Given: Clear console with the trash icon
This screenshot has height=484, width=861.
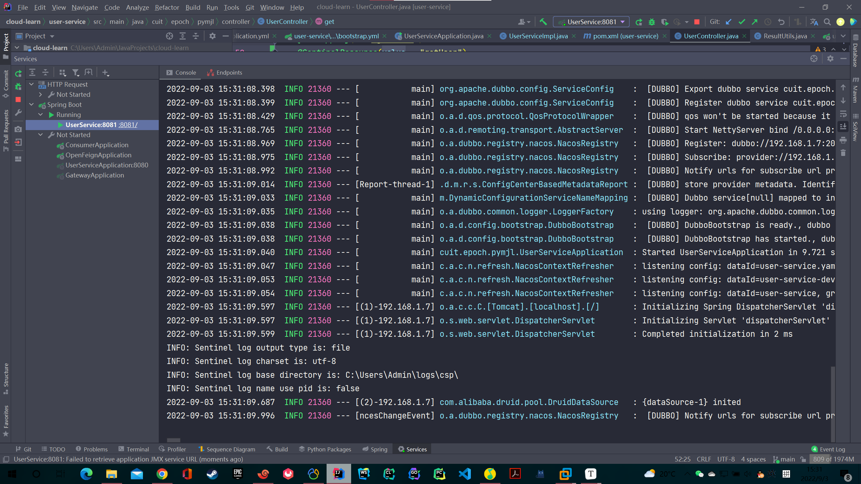Looking at the screenshot, I should pyautogui.click(x=843, y=153).
